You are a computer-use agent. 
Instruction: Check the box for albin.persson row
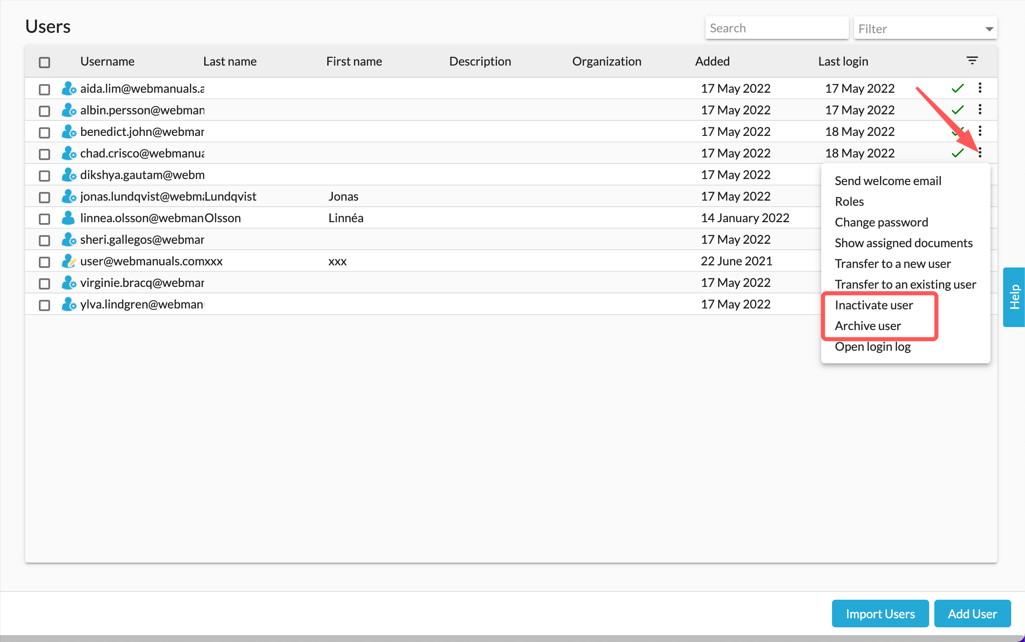44,111
